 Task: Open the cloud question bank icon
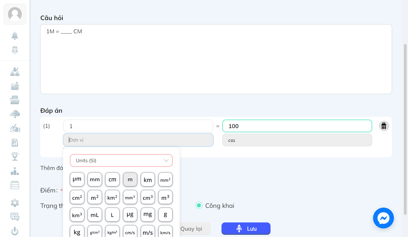click(x=15, y=114)
